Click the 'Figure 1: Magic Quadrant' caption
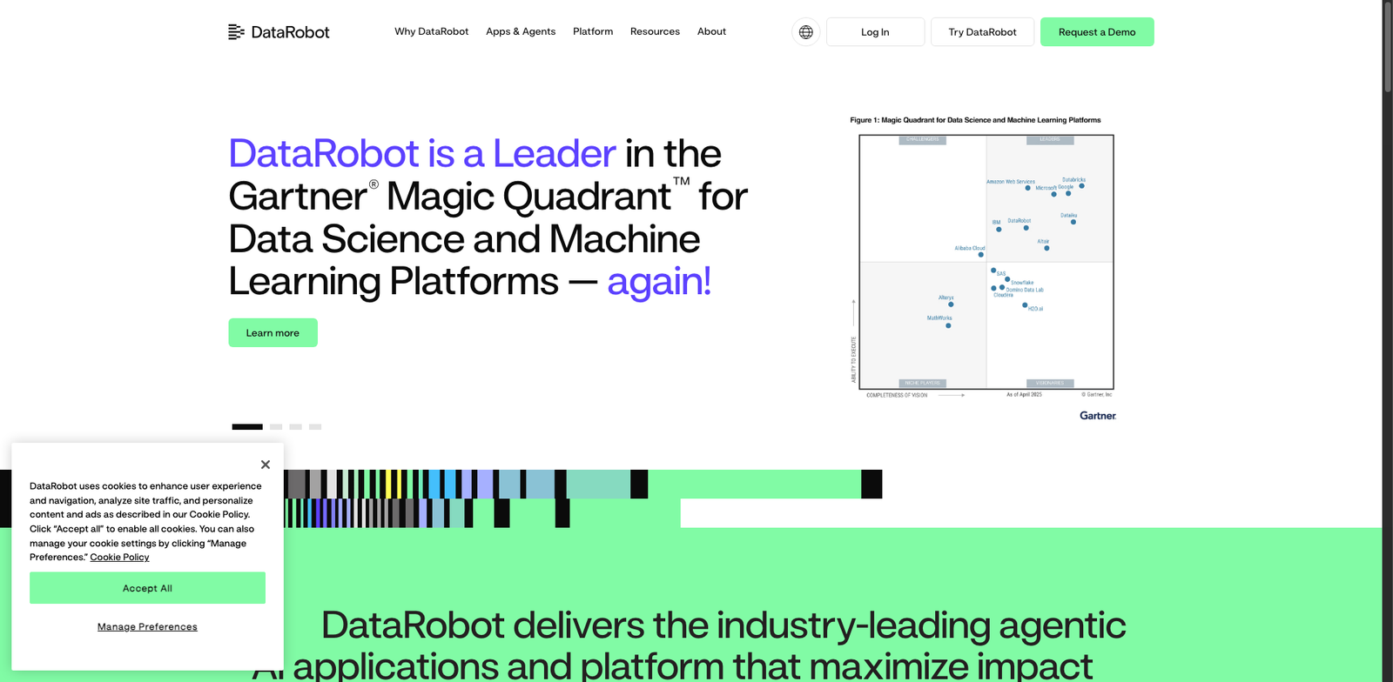The image size is (1393, 682). (x=975, y=120)
